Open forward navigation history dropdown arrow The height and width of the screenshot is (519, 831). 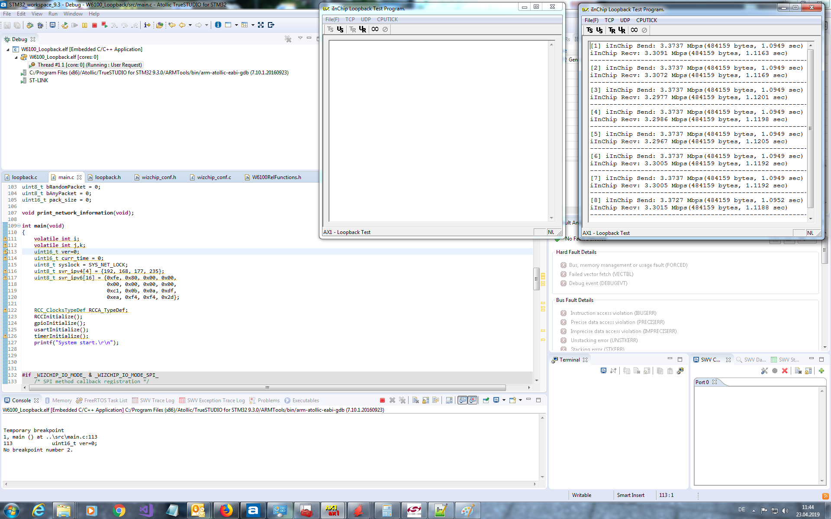(206, 25)
